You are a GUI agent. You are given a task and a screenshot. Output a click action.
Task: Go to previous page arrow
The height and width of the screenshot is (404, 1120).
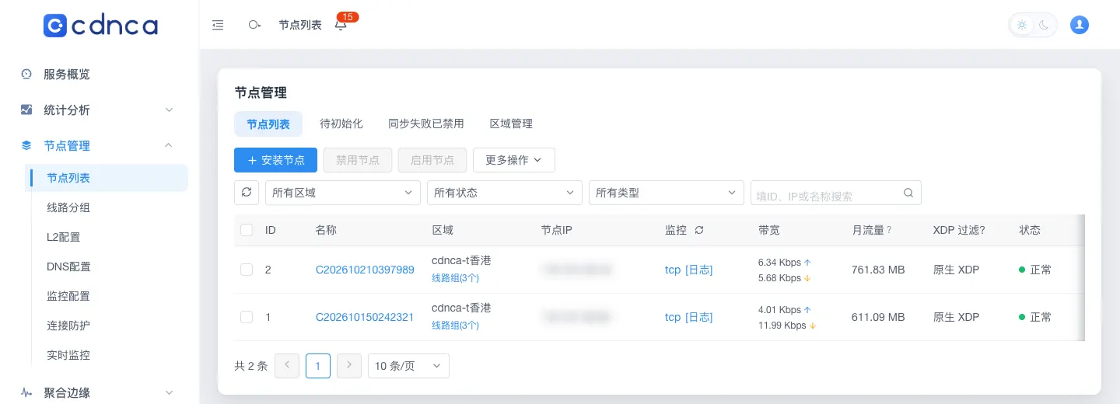[x=287, y=366]
